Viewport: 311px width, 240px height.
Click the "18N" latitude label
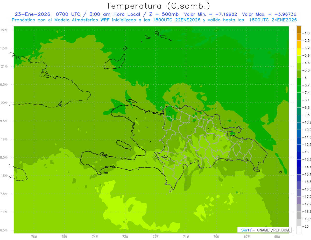pyautogui.click(x=4, y=176)
